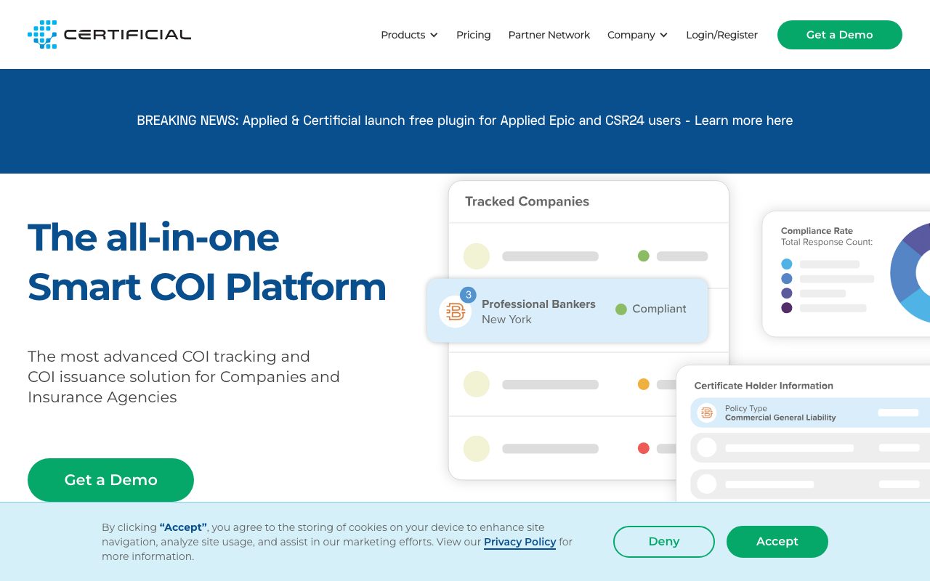Screen dimensions: 930x581
Task: Click the green Compliant status dot
Action: tap(621, 309)
